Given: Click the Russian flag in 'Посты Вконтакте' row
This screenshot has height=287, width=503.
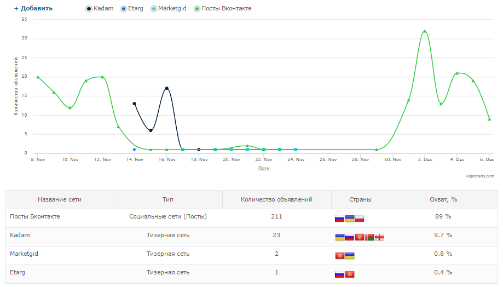Looking at the screenshot, I should point(339,219).
